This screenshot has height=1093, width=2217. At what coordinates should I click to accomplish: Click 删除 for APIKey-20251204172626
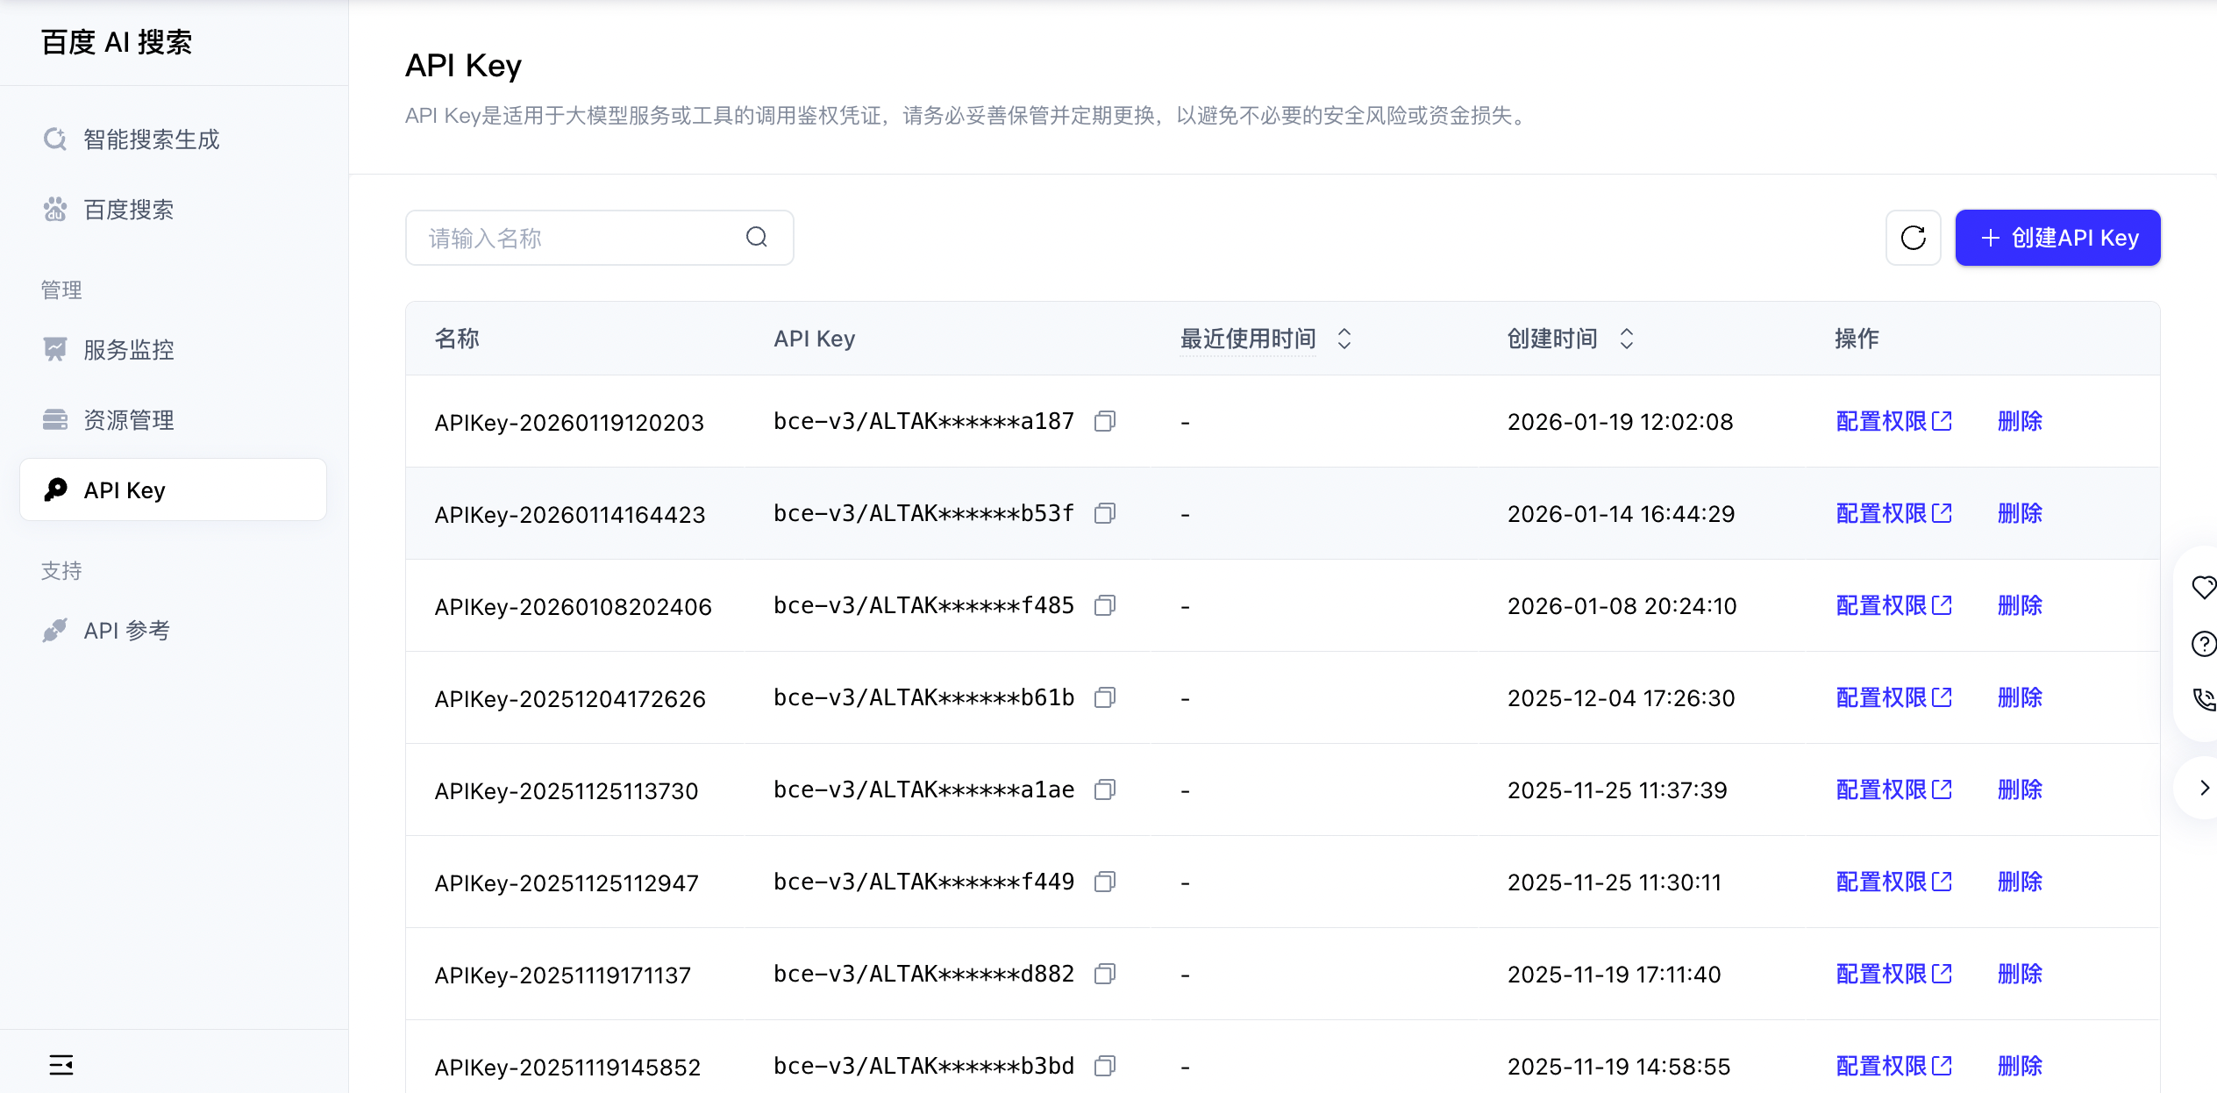2019,698
